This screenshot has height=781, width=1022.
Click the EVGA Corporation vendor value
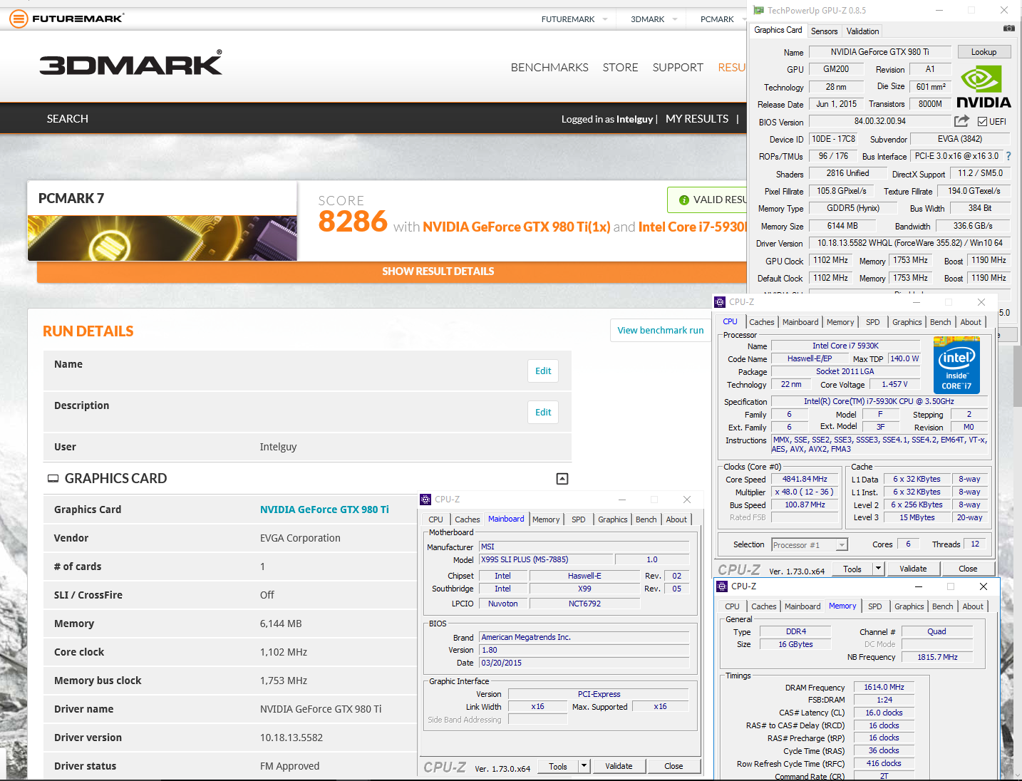(300, 538)
